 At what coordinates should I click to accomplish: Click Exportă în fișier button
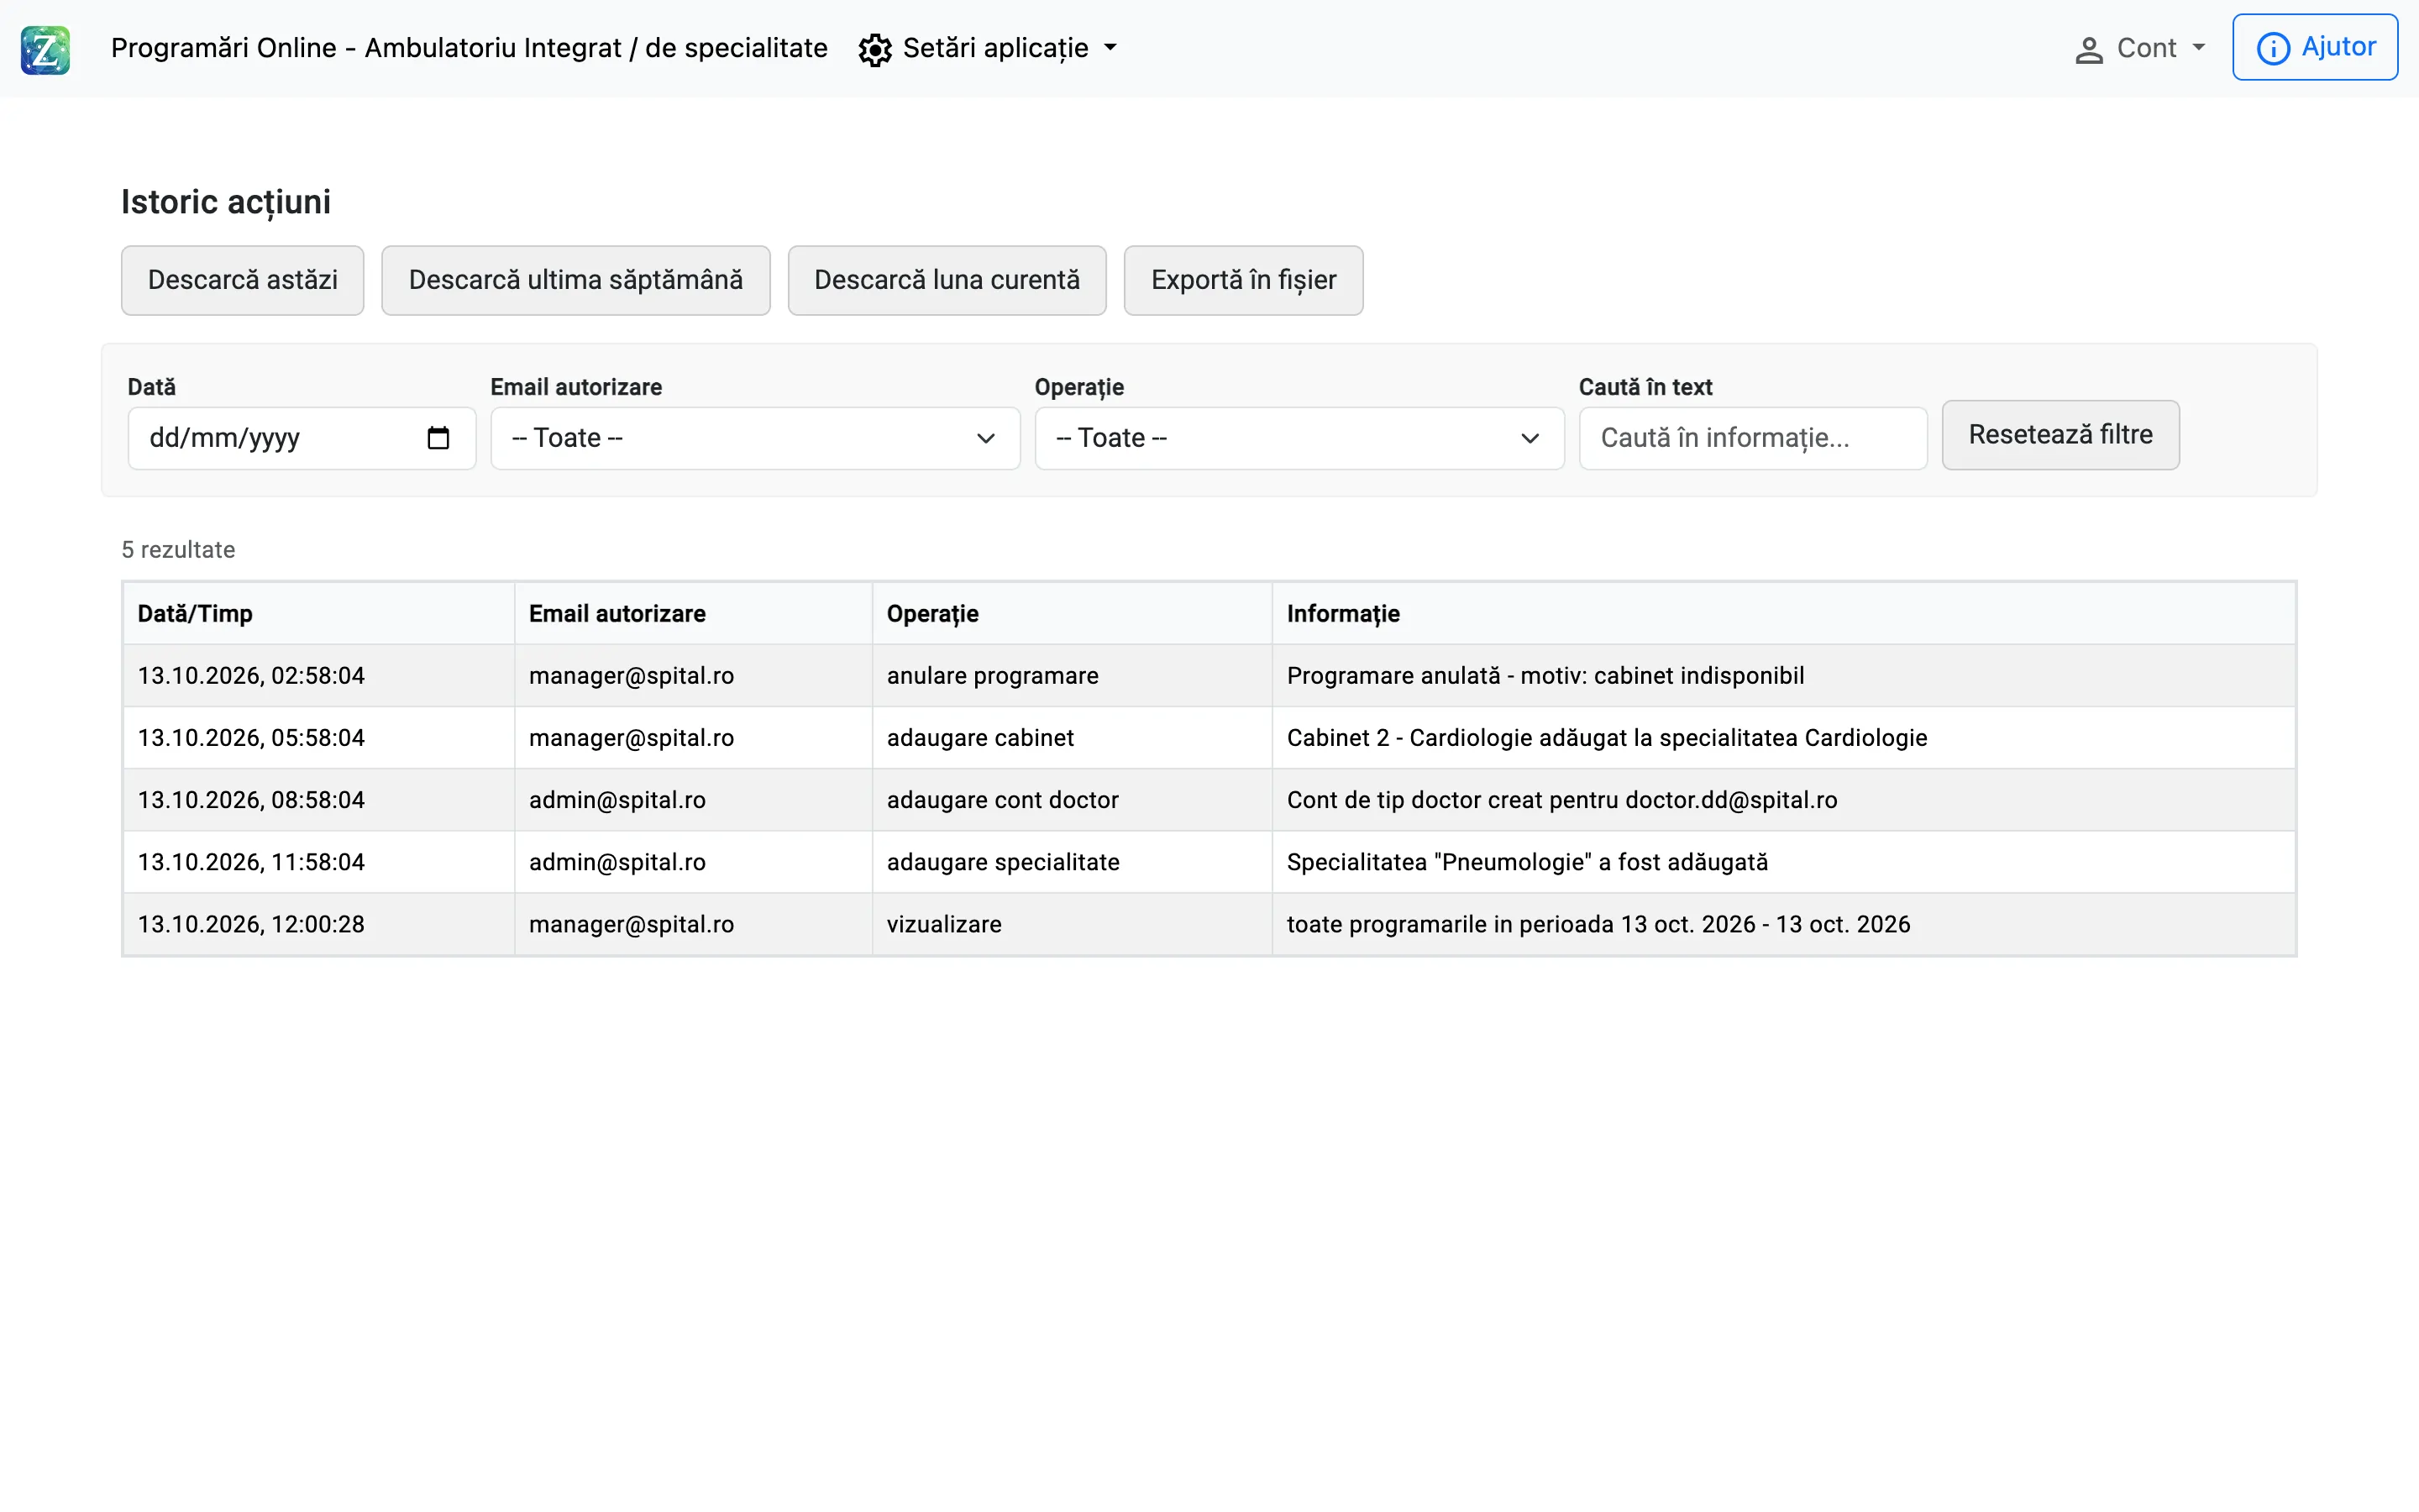coord(1243,280)
